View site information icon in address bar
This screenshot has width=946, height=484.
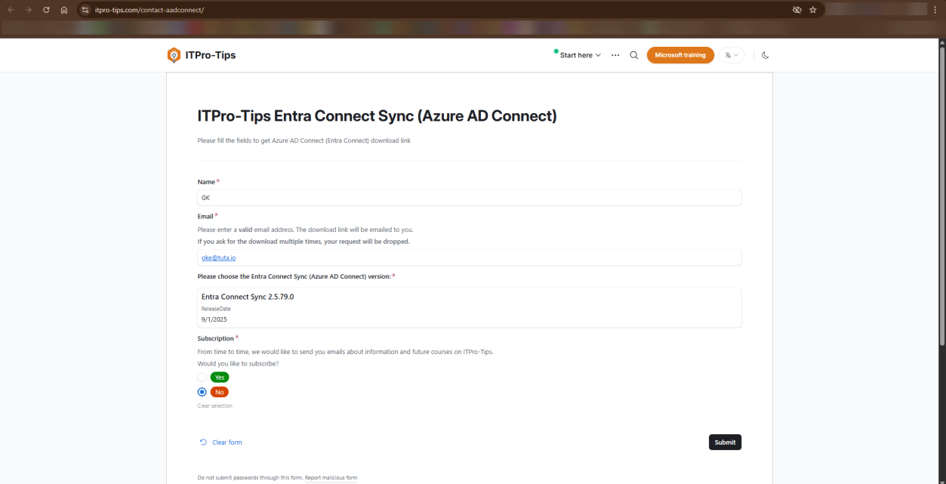coord(85,10)
